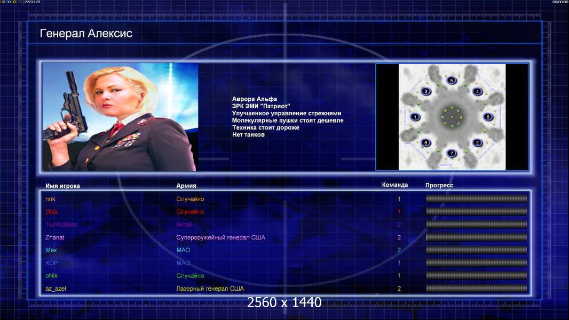Click 'Улучшенное управление стрежнями' text
The image size is (569, 320).
(287, 113)
